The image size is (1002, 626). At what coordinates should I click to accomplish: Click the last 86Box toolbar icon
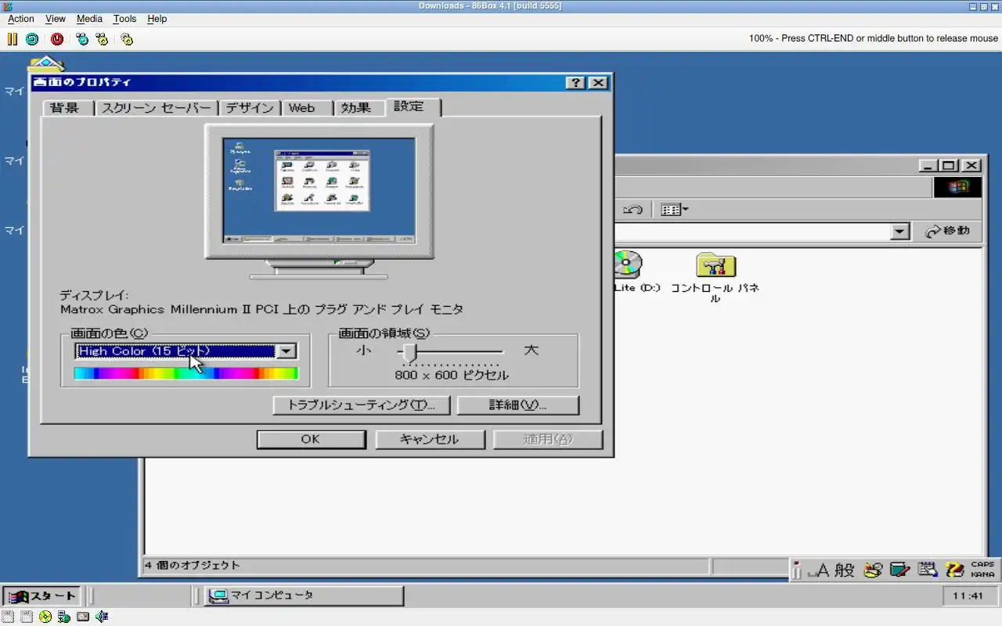(x=127, y=38)
